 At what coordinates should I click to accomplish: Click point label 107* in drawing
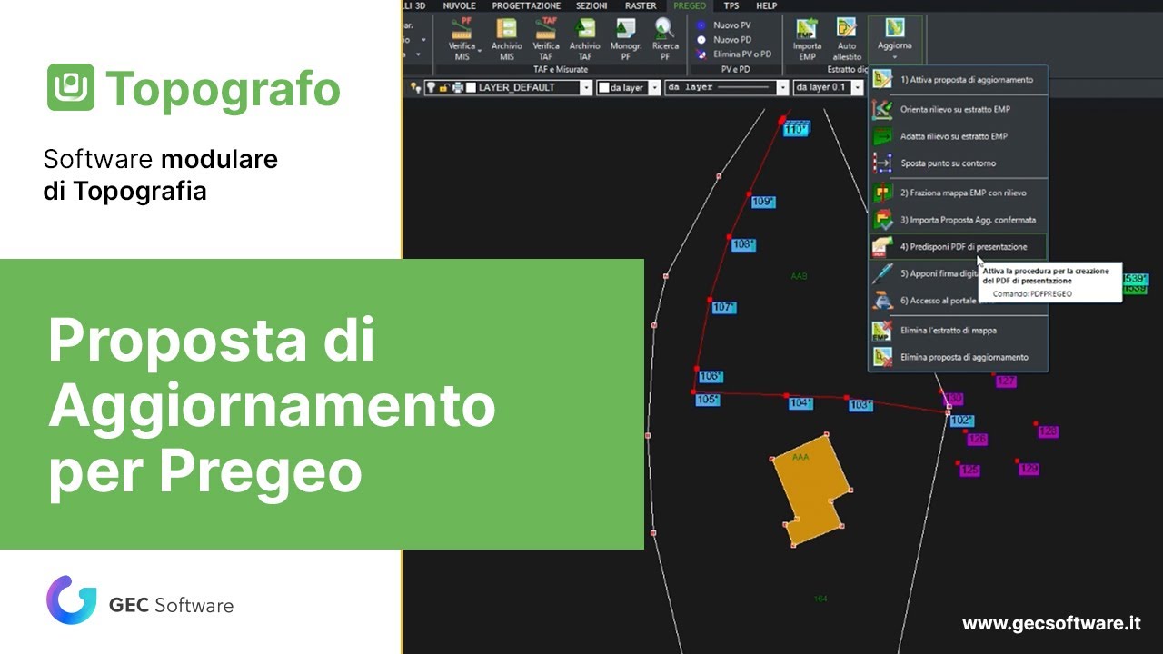tap(723, 308)
